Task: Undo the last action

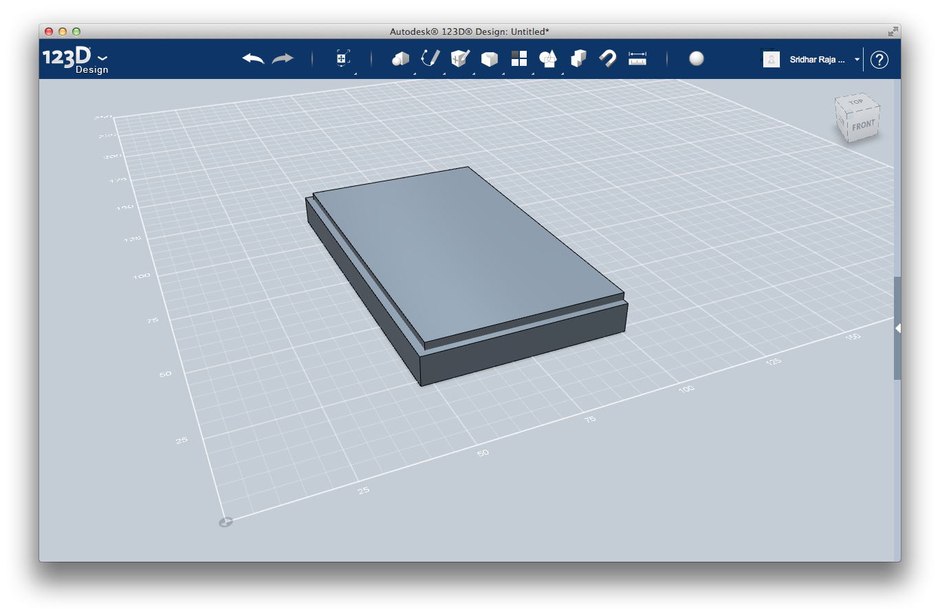Action: (253, 59)
